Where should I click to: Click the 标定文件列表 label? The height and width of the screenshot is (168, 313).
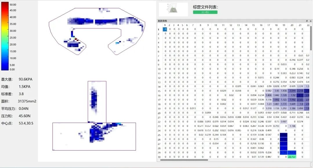coord(205,7)
